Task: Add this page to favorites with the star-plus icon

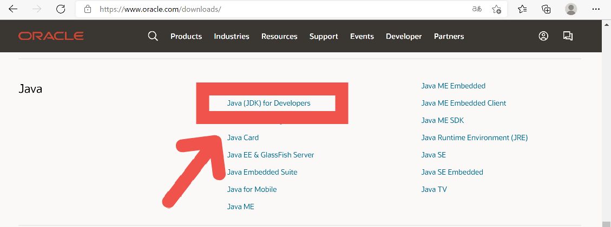Action: 496,9
